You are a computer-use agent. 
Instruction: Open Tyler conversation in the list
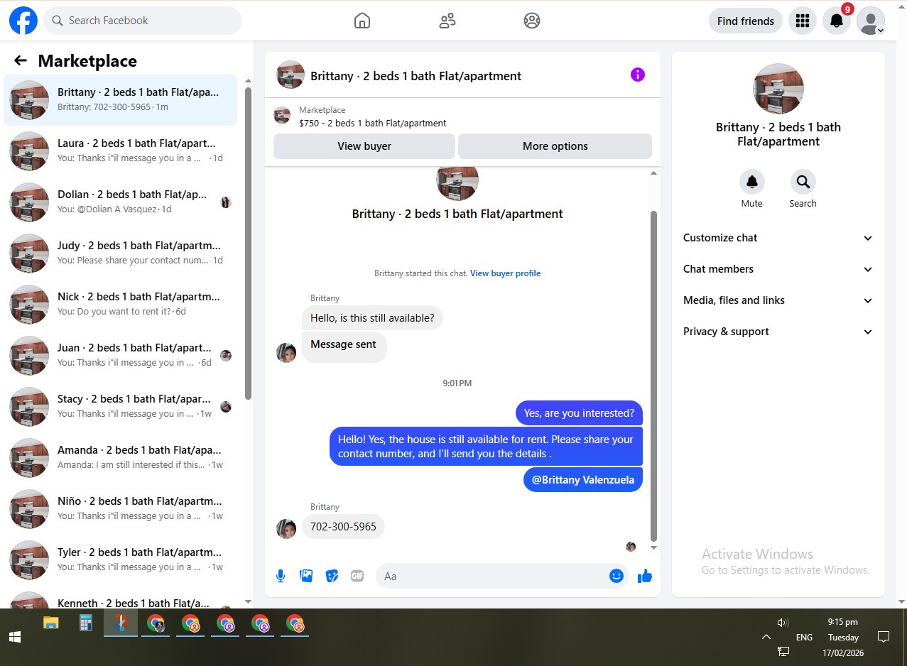[121, 560]
